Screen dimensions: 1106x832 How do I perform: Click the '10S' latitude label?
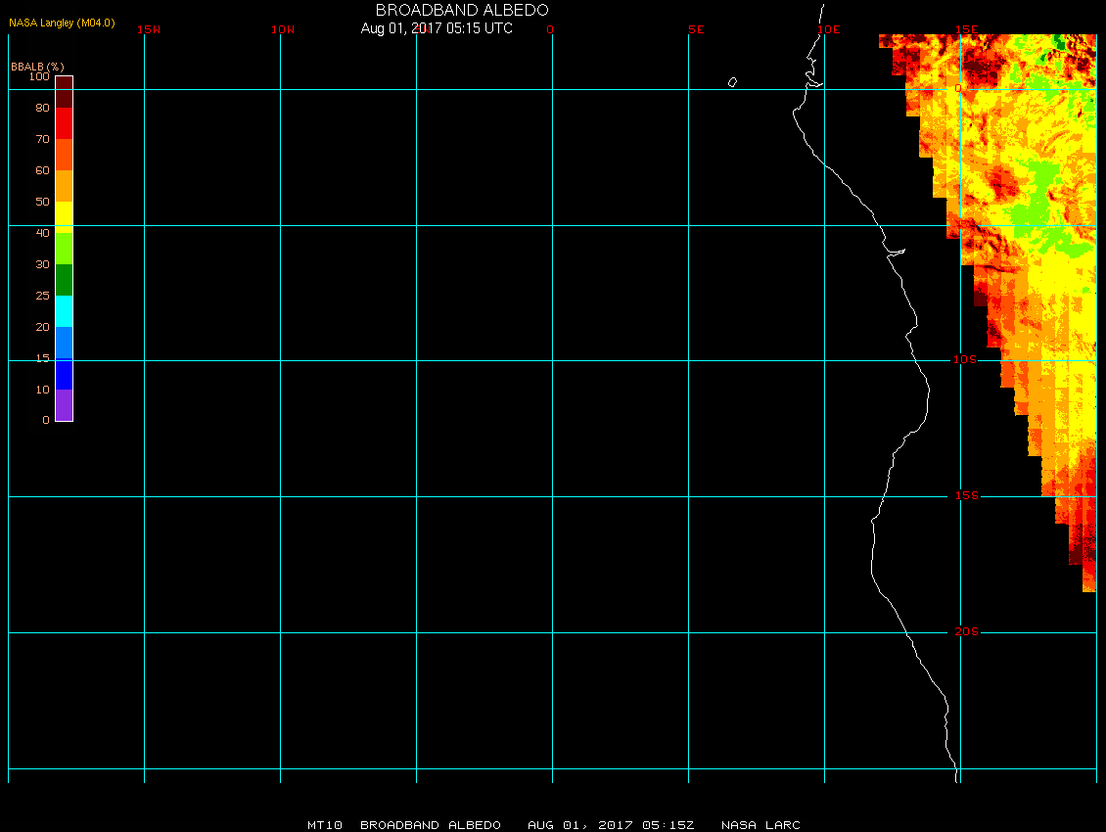[x=966, y=360]
